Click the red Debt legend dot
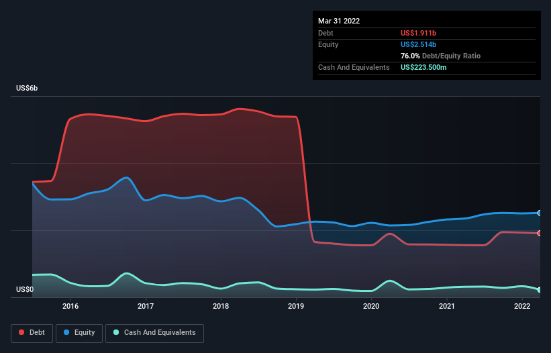 (x=21, y=332)
